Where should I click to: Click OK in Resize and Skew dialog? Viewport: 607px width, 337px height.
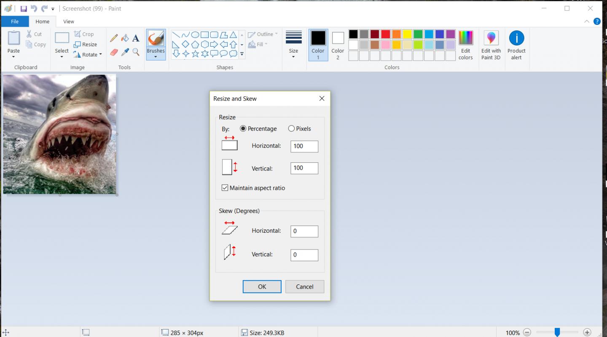[x=262, y=287]
